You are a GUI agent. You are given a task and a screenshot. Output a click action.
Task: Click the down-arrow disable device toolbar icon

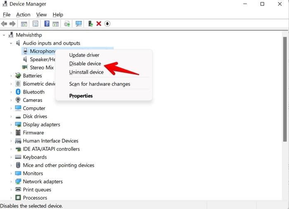pos(107,24)
